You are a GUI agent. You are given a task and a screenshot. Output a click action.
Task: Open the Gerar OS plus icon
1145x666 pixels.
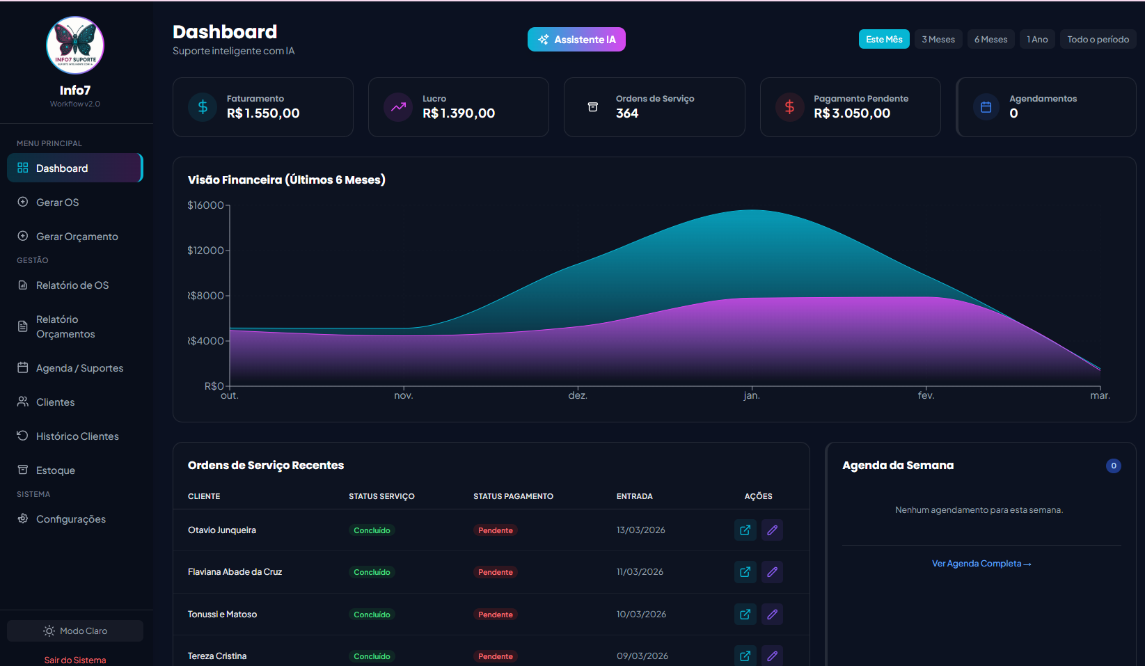tap(22, 202)
